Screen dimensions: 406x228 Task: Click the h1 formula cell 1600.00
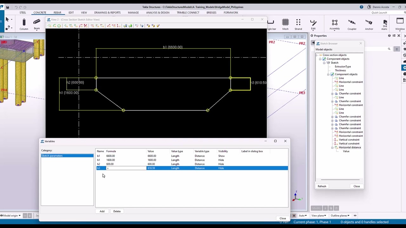click(111, 160)
